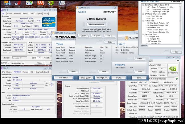Close the 3DMark Score dialog via Close button

coord(110,42)
